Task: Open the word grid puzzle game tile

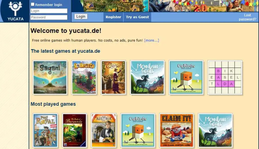Action: click(225, 77)
